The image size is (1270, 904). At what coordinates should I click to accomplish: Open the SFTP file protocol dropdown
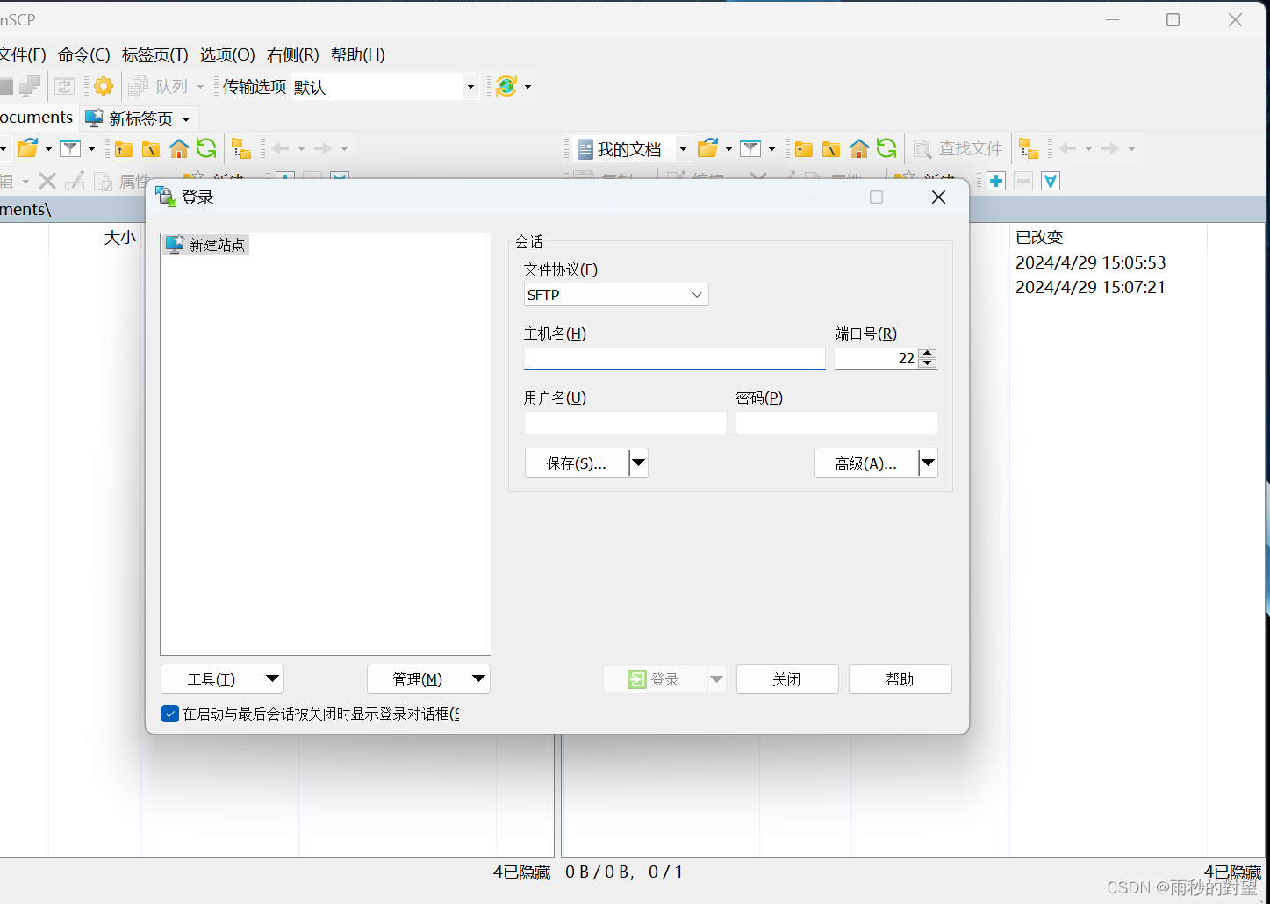[695, 294]
